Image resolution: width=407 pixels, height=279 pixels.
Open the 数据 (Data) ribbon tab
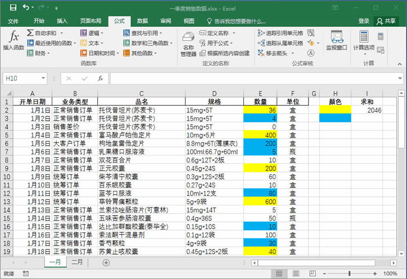click(x=142, y=21)
